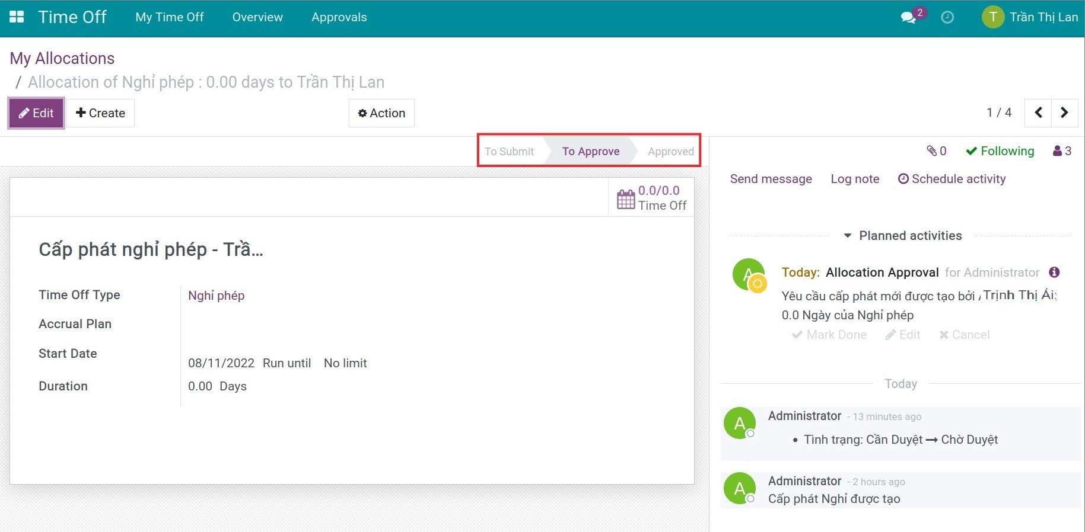Mark the Allocation Approval activity done
The width and height of the screenshot is (1085, 532).
pos(829,335)
